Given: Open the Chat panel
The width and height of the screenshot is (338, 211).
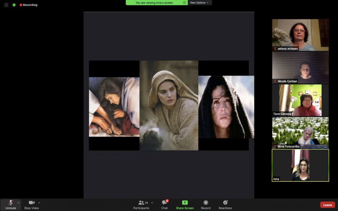Looking at the screenshot, I should [x=165, y=205].
